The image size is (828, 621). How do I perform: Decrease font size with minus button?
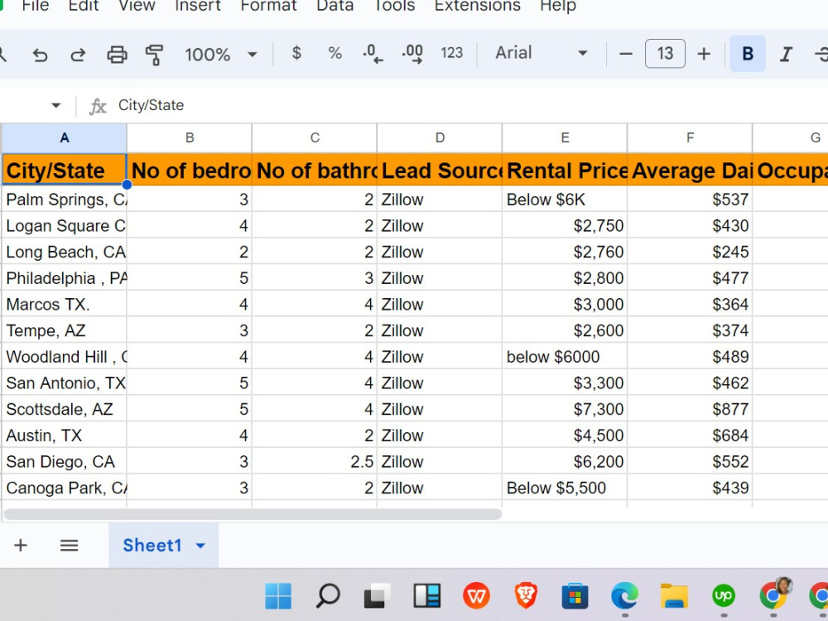pos(626,54)
